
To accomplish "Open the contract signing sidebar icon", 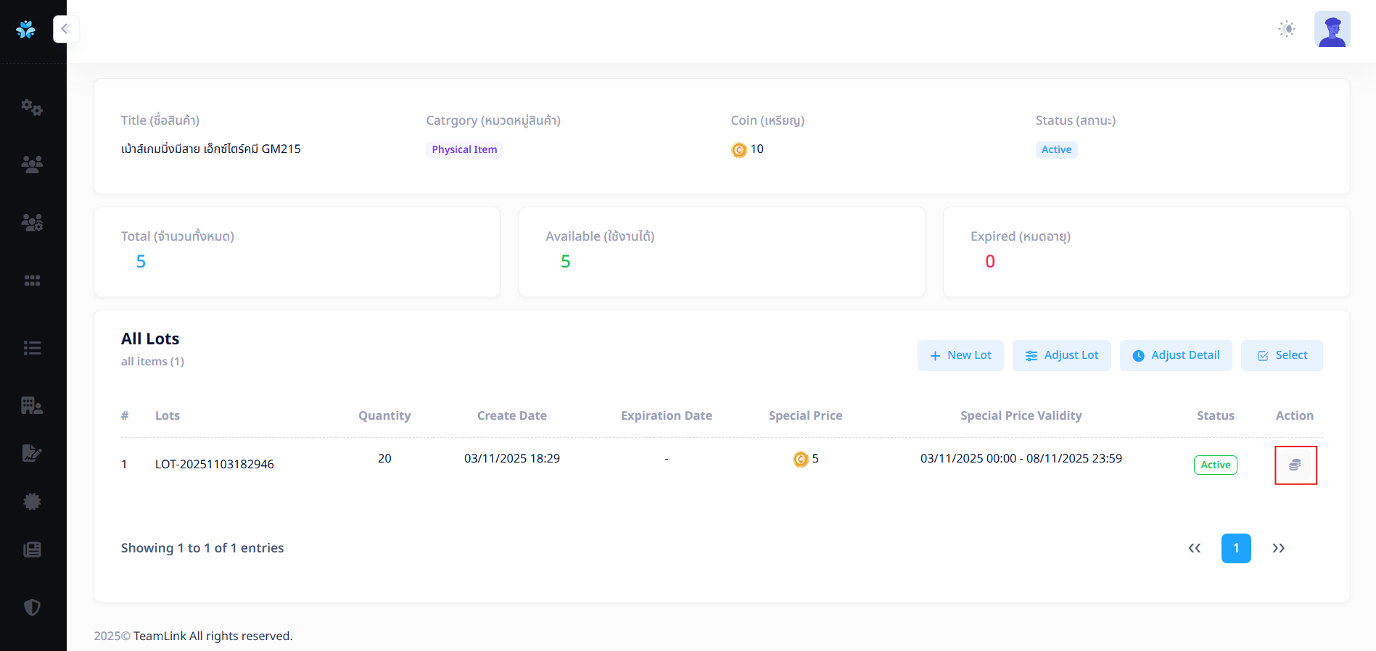I will [32, 453].
